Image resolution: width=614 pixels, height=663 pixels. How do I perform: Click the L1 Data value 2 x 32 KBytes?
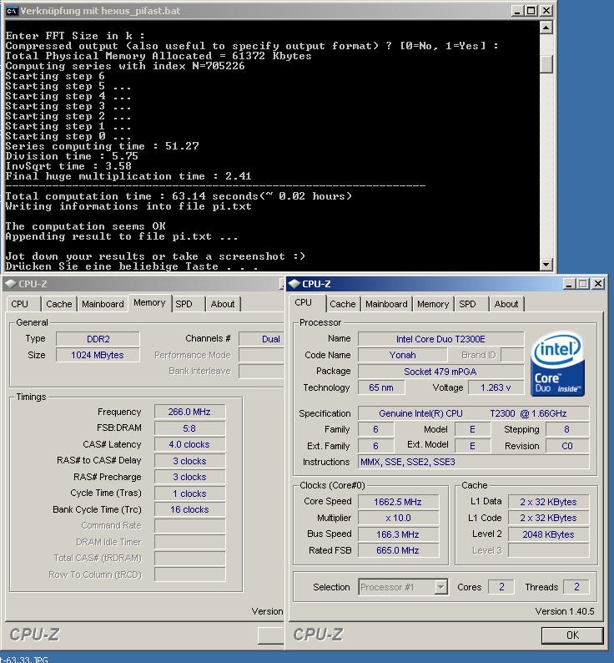click(x=548, y=502)
